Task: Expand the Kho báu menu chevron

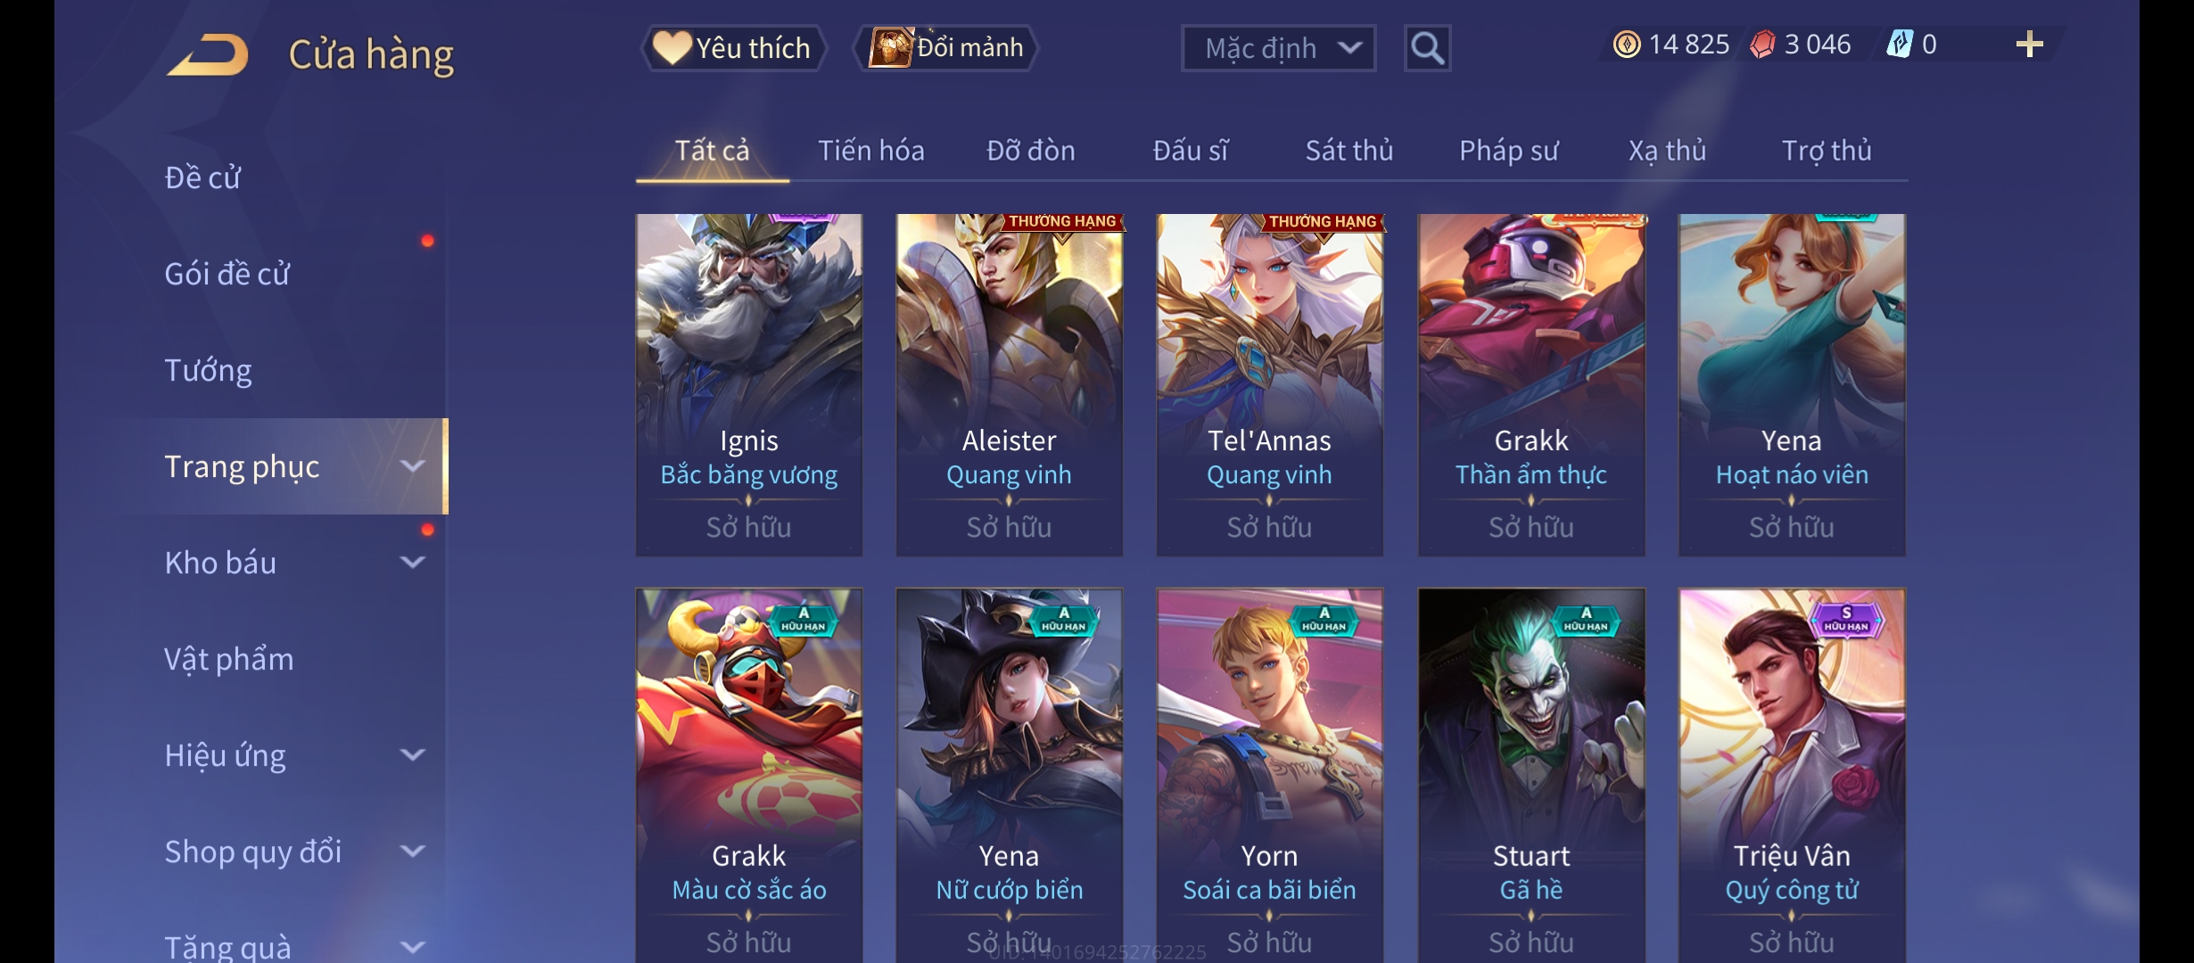Action: [412, 563]
